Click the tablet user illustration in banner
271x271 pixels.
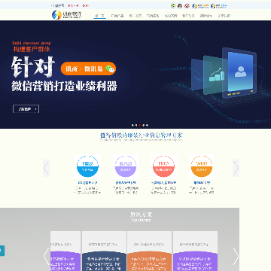(x=239, y=73)
